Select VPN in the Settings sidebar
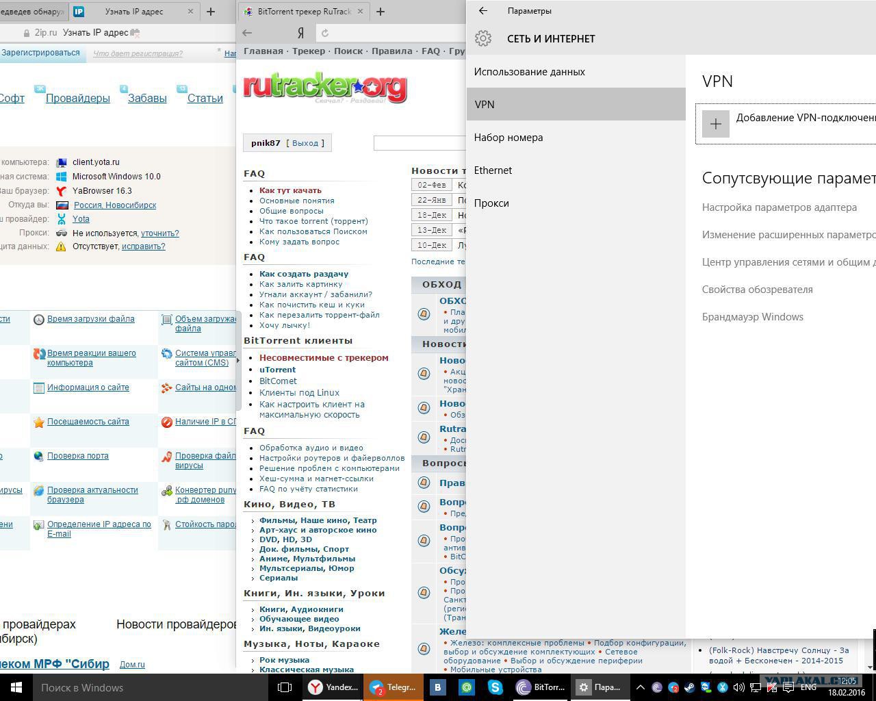The height and width of the screenshot is (701, 876). point(576,104)
